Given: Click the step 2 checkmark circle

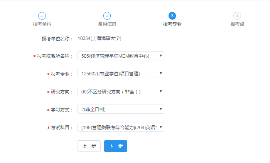Looking at the screenshot, I should [x=107, y=16].
